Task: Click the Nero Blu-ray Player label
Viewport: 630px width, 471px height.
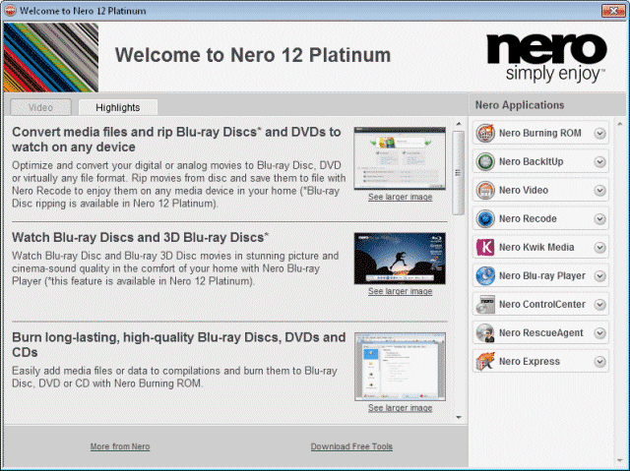Action: click(x=542, y=275)
